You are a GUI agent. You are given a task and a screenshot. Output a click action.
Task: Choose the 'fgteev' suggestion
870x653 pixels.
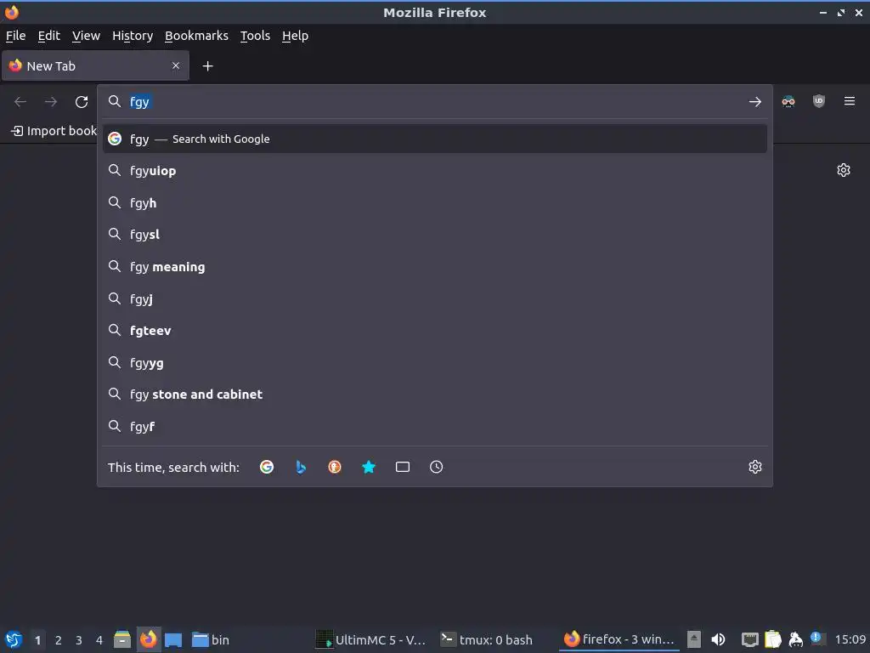click(435, 331)
